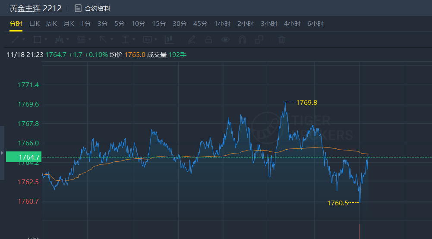
Task: Click the 1760.5 low price label
Action: tap(337, 203)
